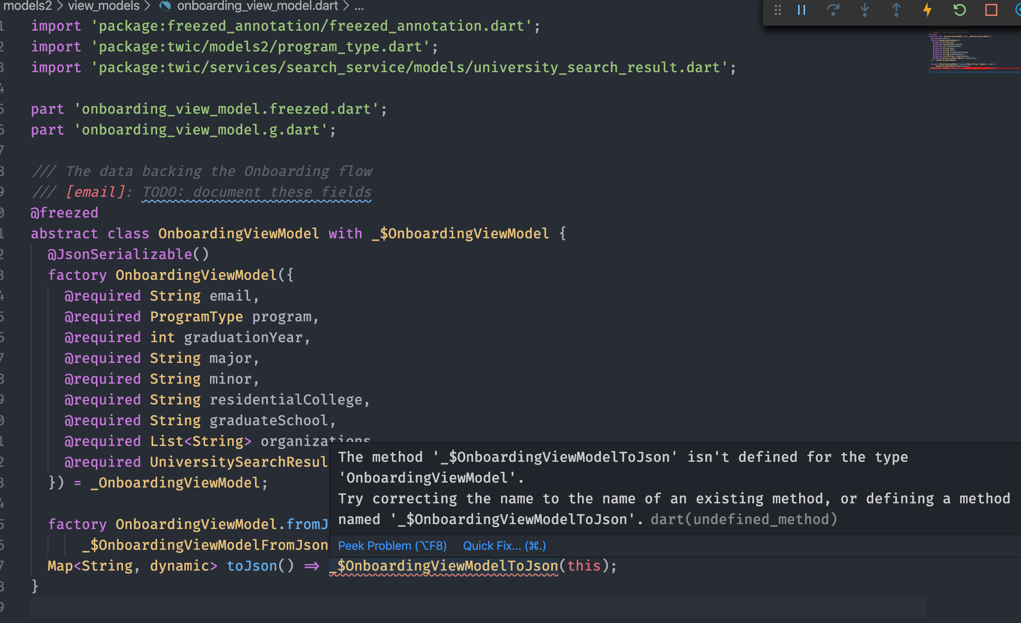This screenshot has height=623, width=1021.
Task: Click the freezed_annotation import string
Action: [x=311, y=26]
